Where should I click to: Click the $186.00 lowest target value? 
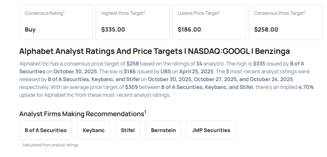189,29
